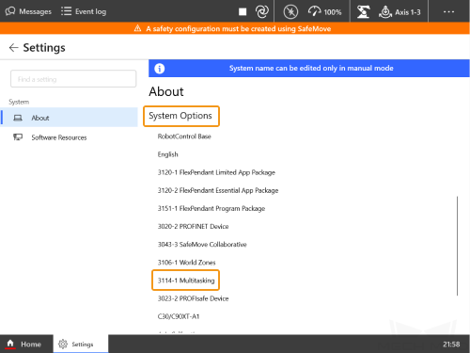Click the safety configuration warning banner
The image size is (470, 353).
coord(235,28)
